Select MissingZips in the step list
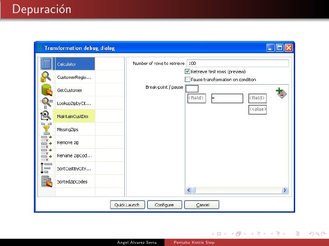This screenshot has width=329, height=246. point(75,129)
